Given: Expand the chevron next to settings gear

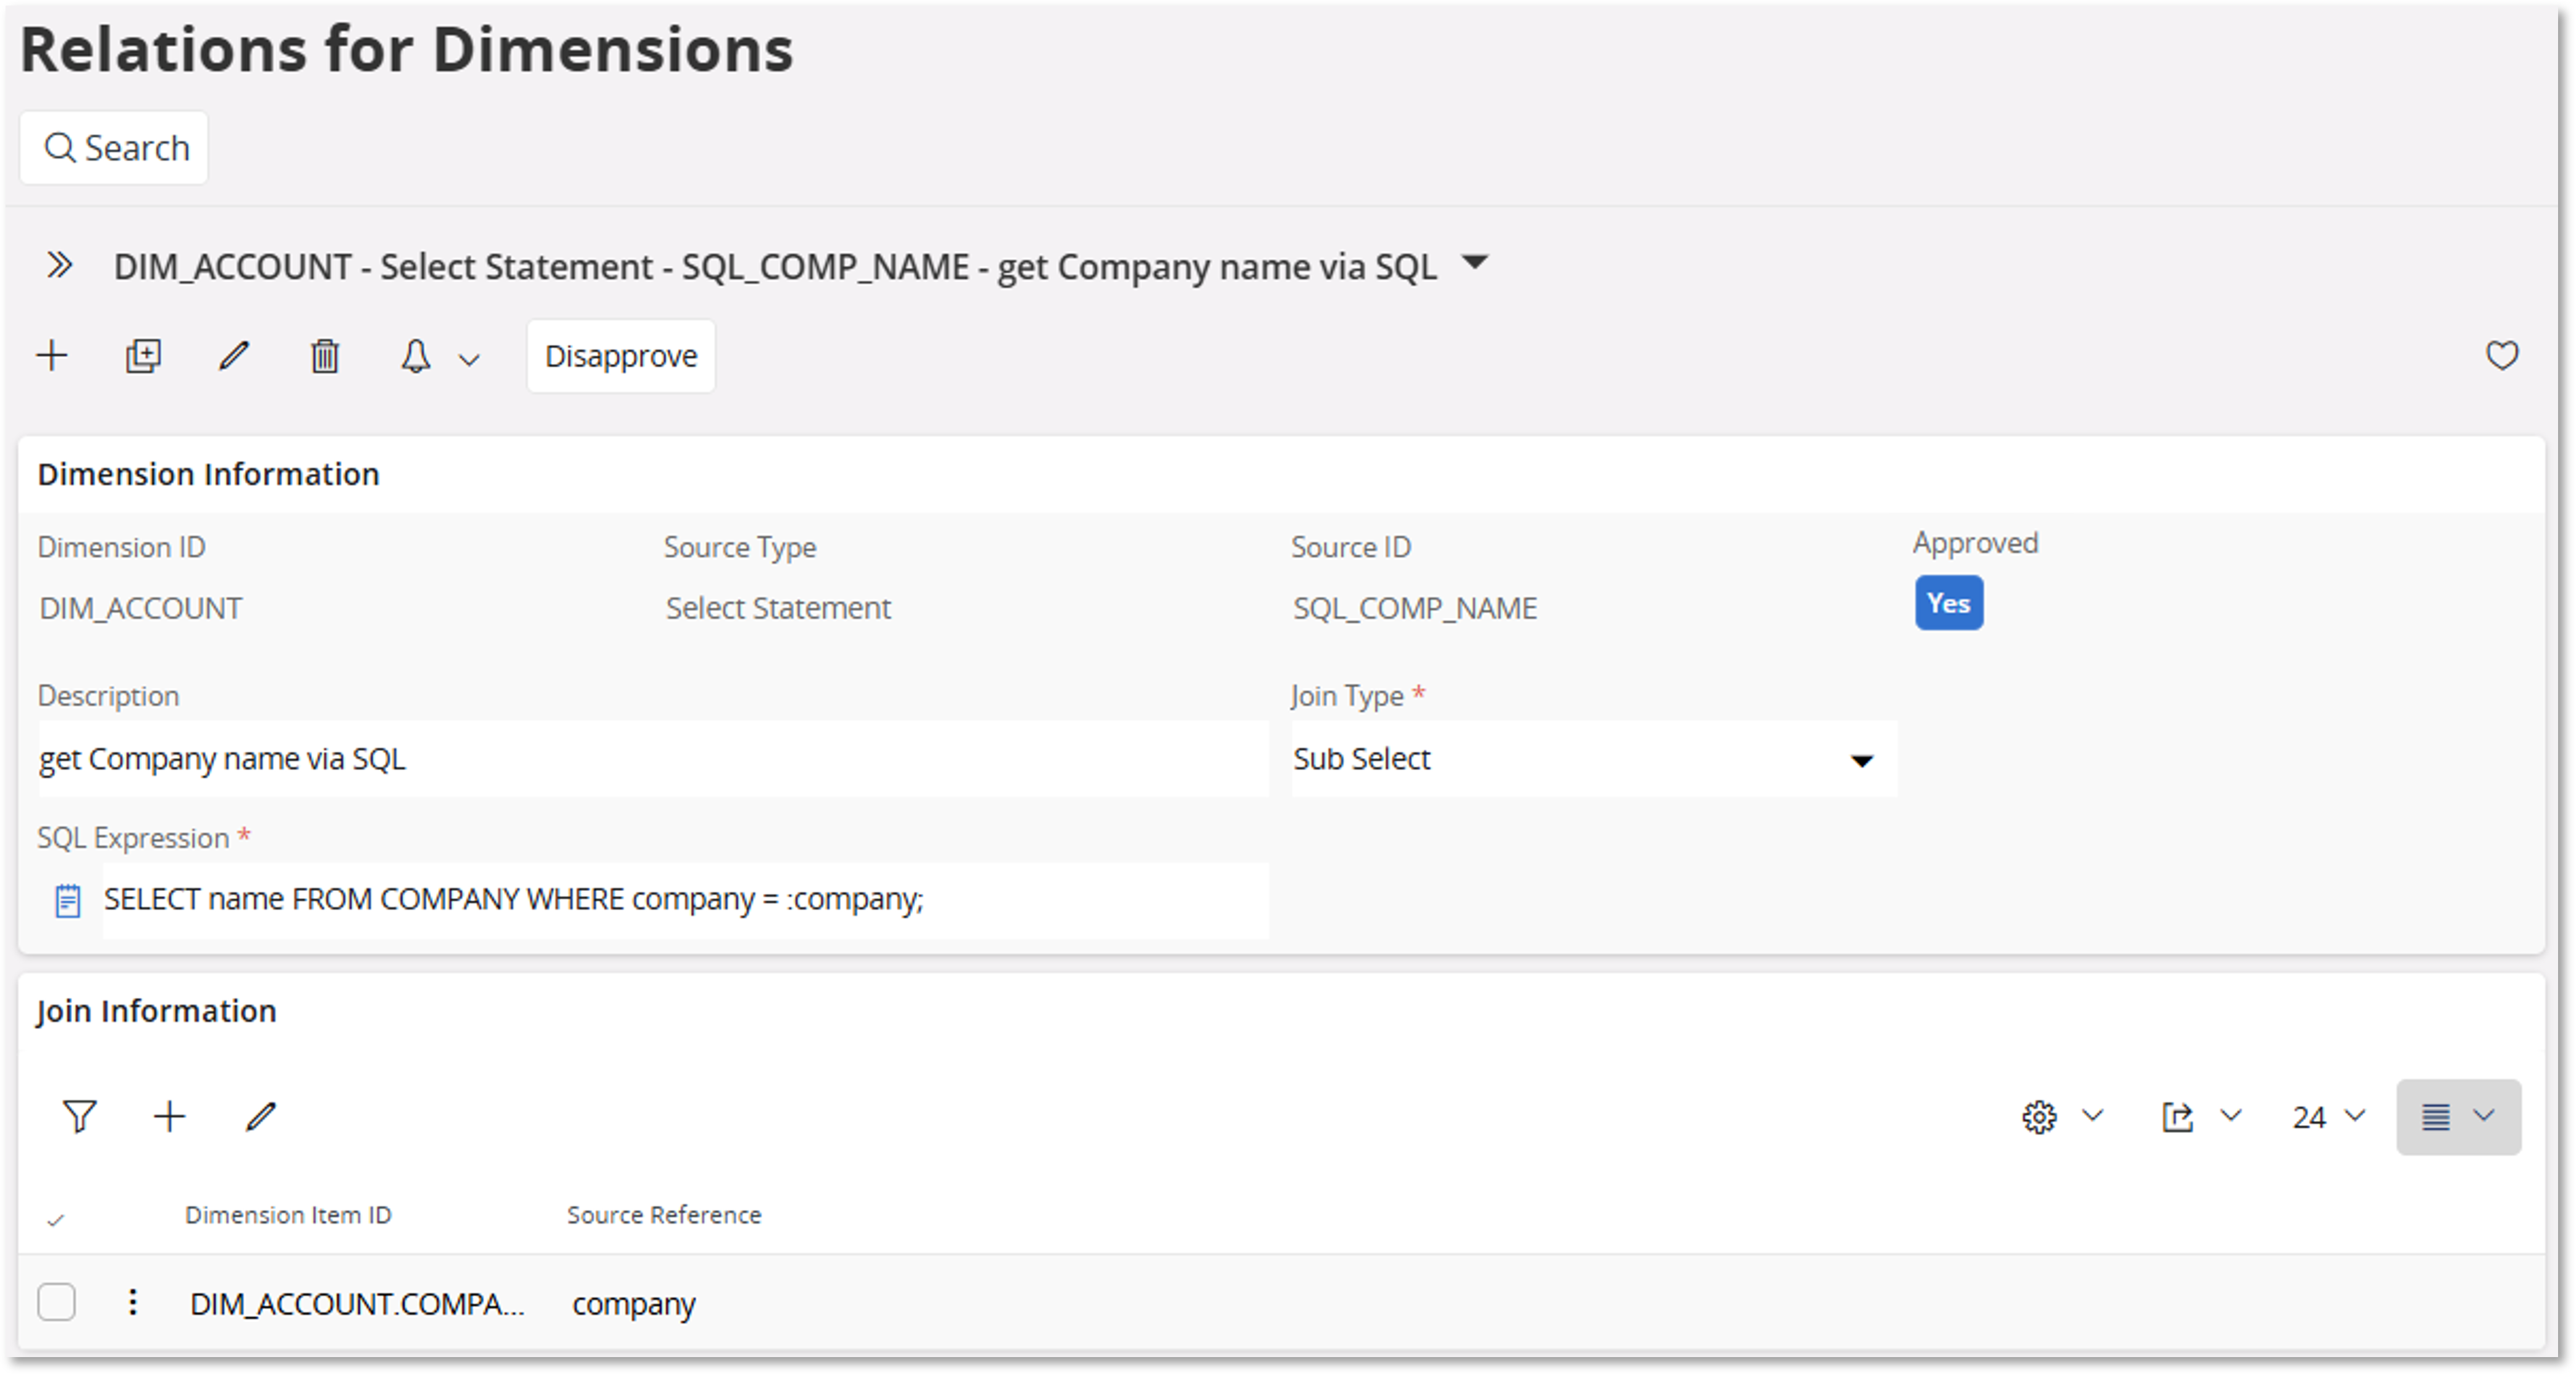Looking at the screenshot, I should click(x=2093, y=1115).
